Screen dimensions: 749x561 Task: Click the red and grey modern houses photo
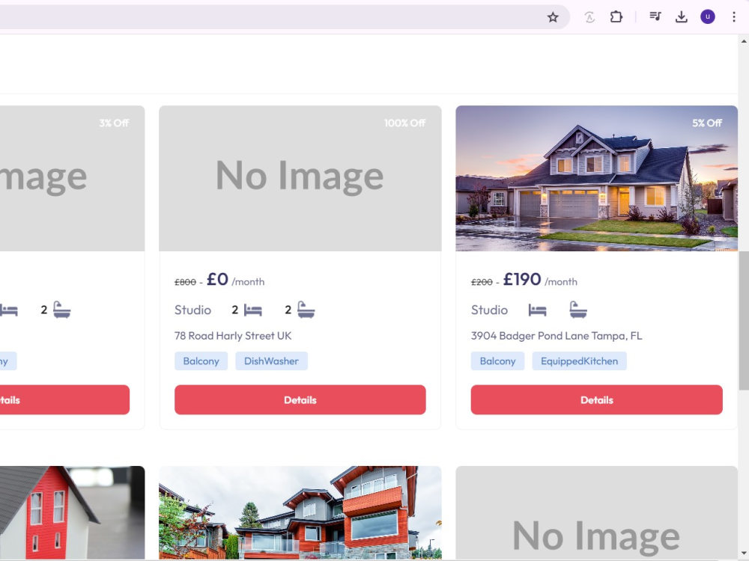pos(300,512)
